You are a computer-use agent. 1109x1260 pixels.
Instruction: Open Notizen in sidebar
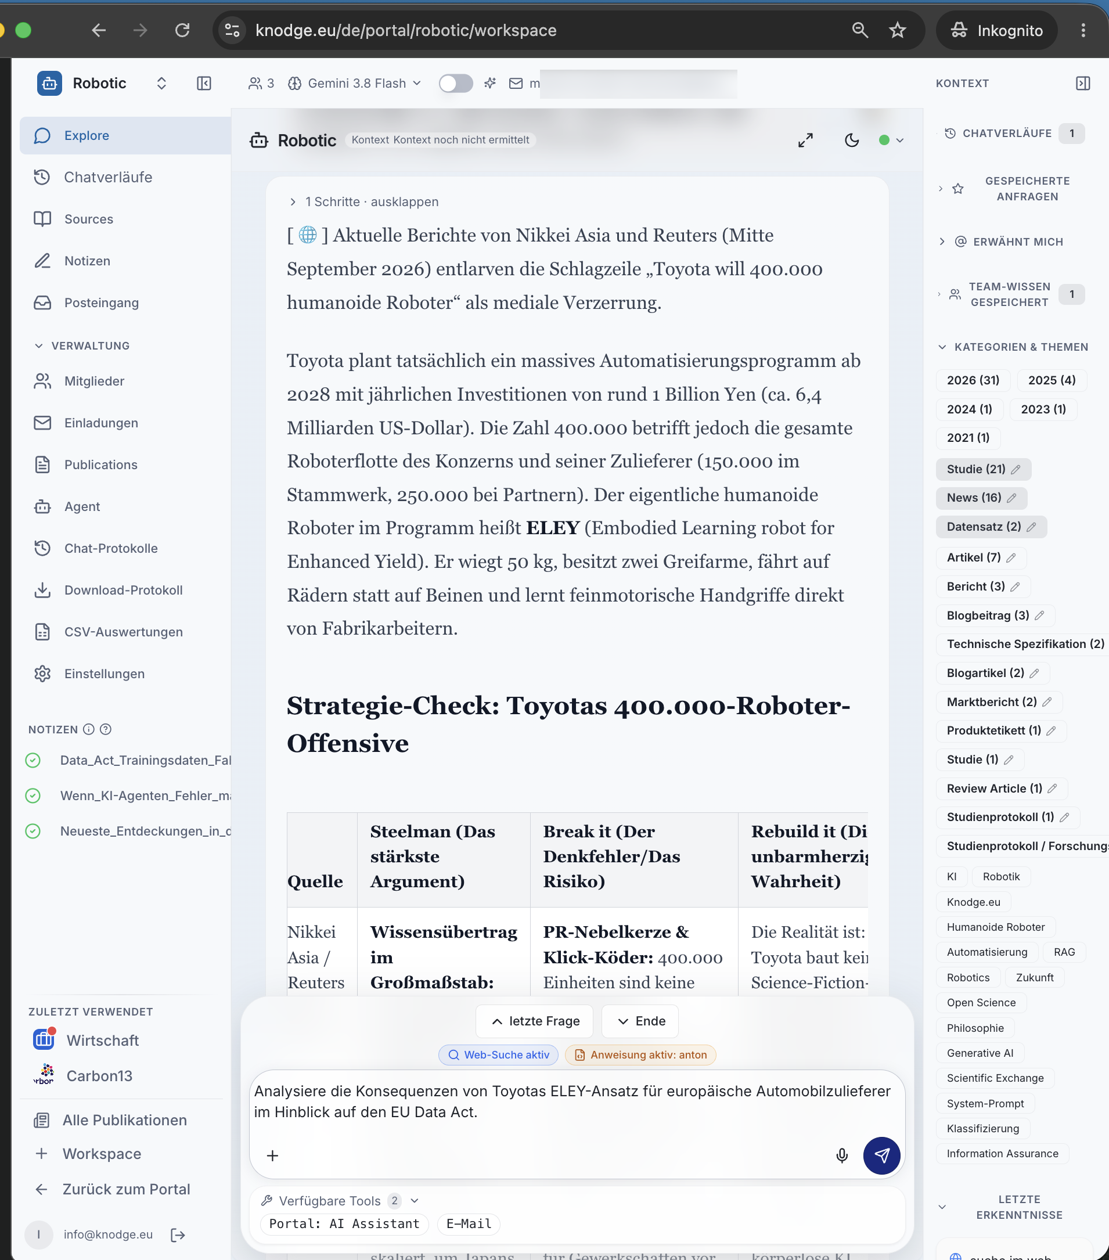(125, 261)
